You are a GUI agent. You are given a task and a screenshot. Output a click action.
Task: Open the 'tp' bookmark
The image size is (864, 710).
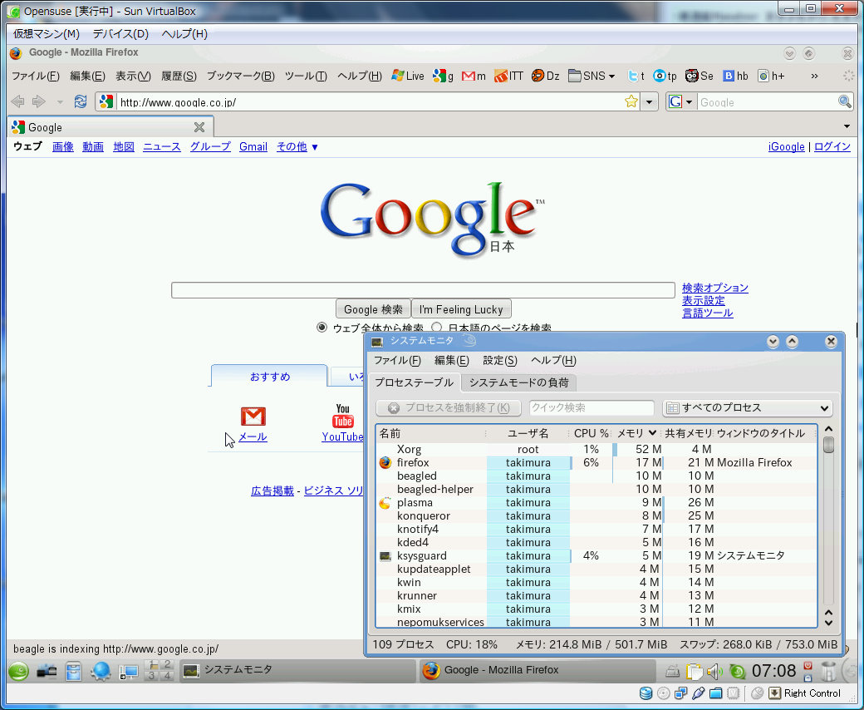tap(665, 76)
